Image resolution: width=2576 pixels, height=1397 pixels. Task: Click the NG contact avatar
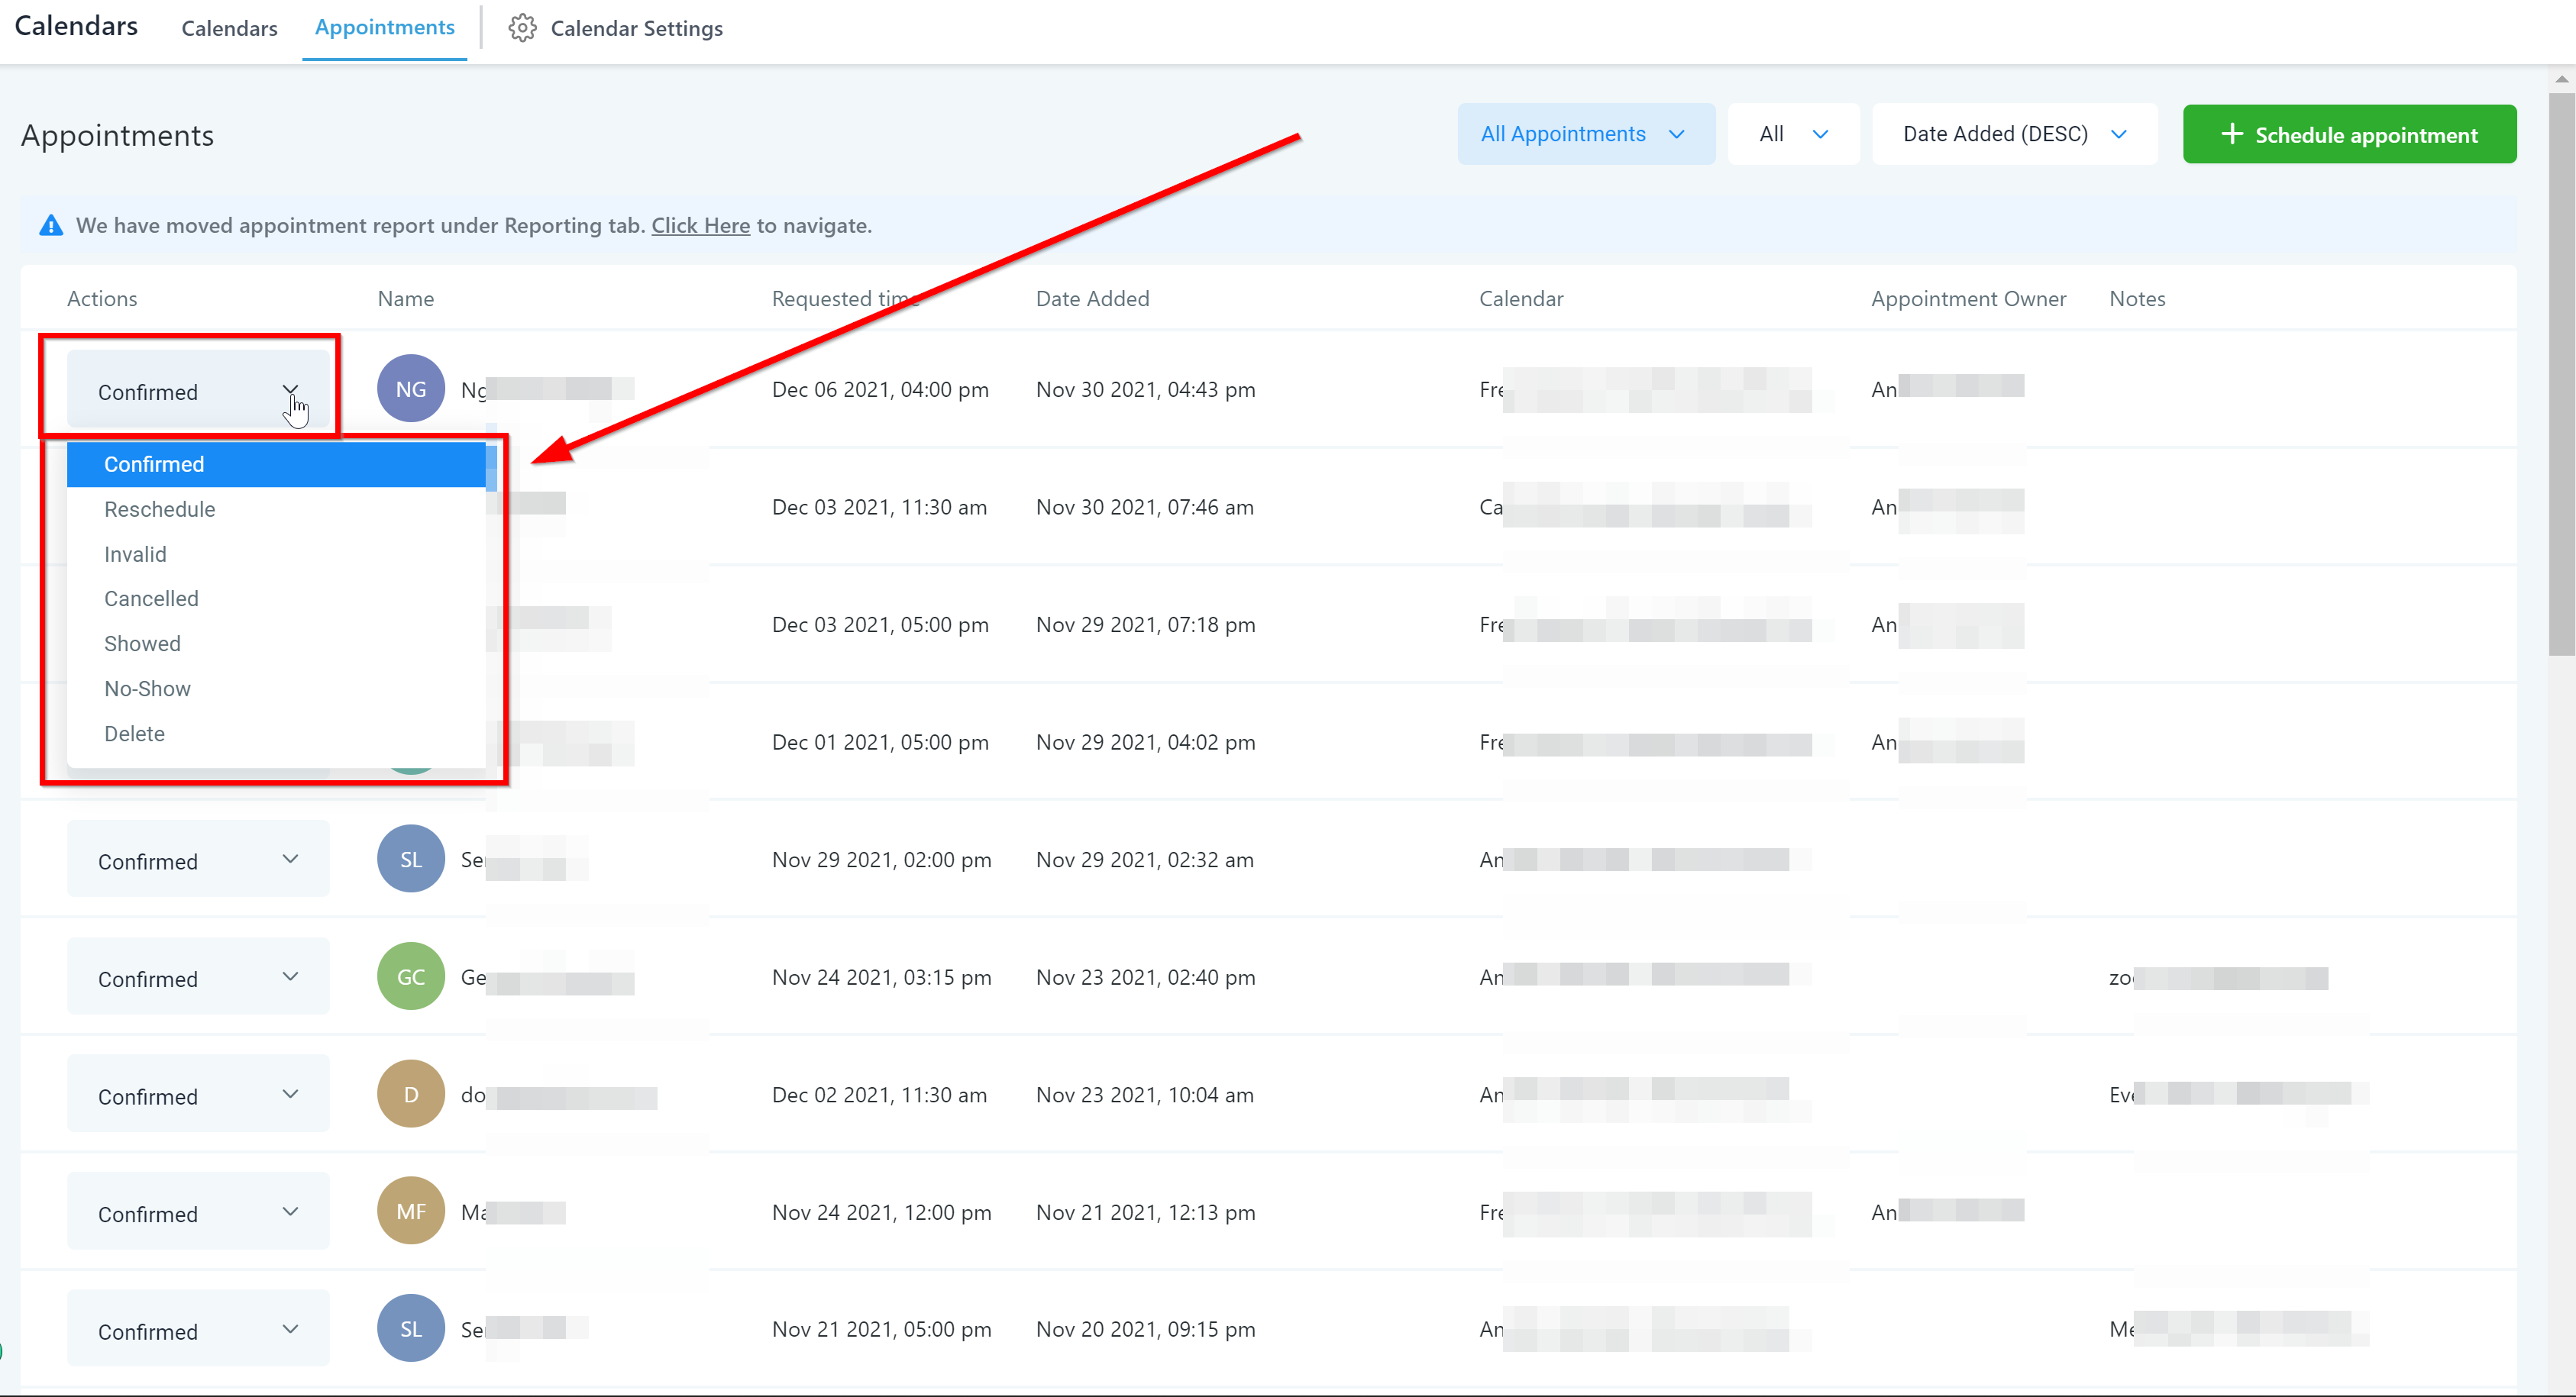(x=410, y=389)
